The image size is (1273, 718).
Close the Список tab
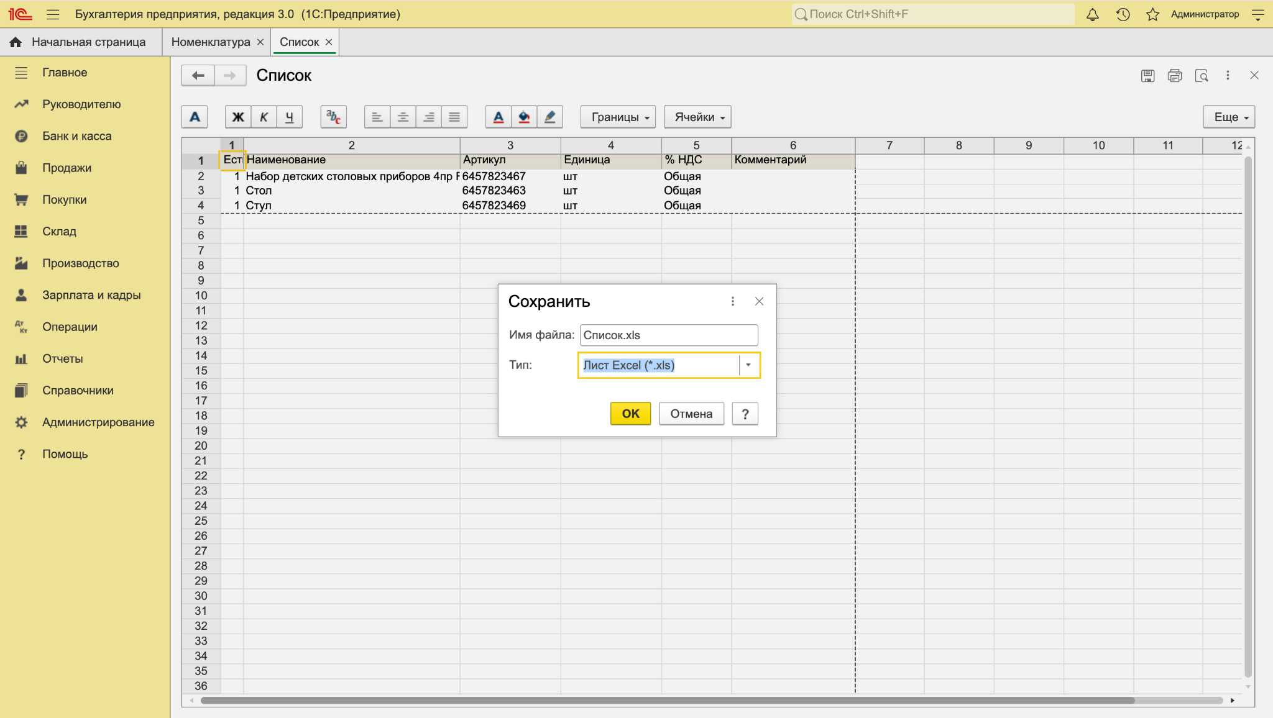(x=329, y=42)
